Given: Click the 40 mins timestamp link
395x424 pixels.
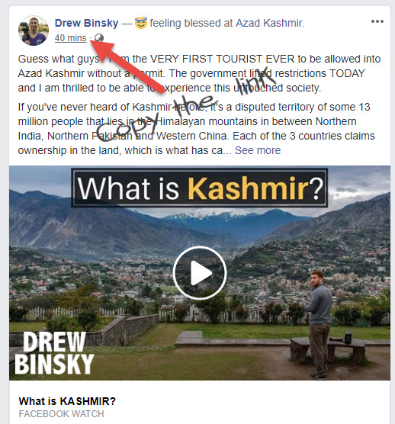Looking at the screenshot, I should tap(71, 38).
